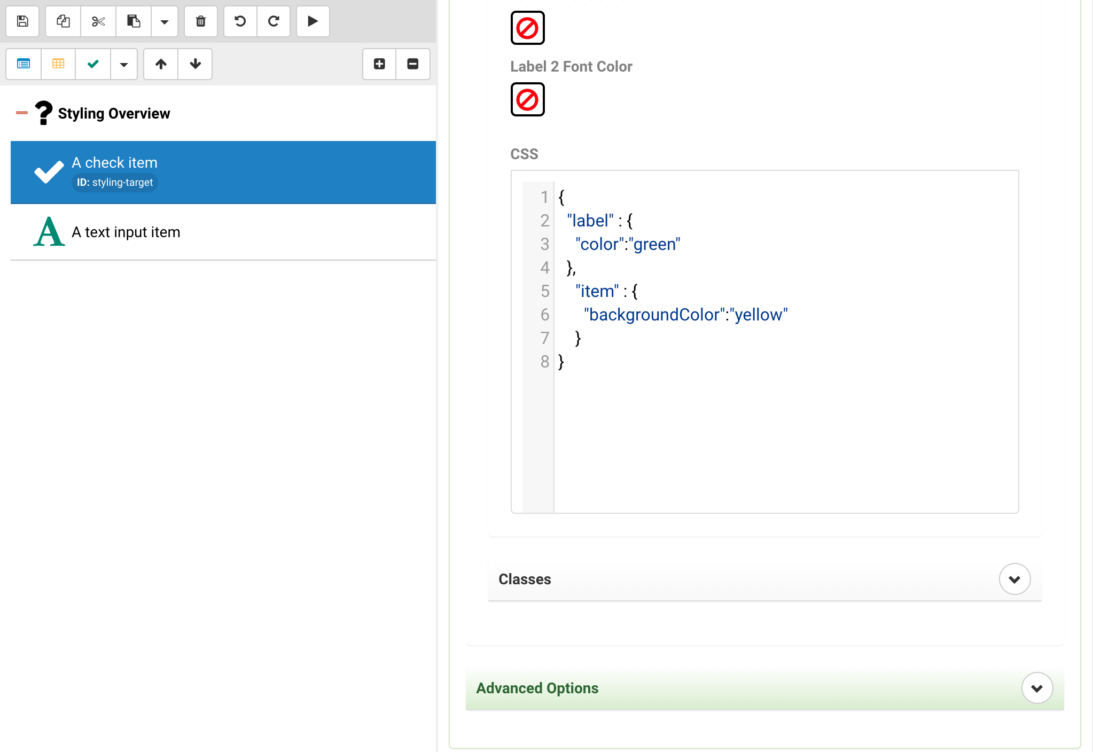Click the copy icon
The width and height of the screenshot is (1093, 752).
(x=63, y=21)
